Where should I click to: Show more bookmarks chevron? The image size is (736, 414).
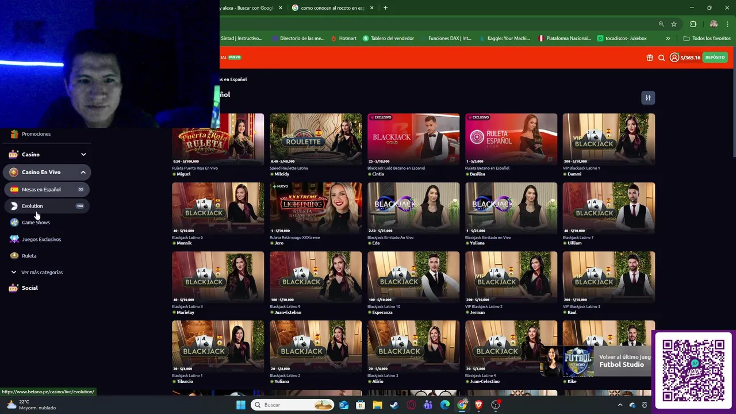point(668,39)
